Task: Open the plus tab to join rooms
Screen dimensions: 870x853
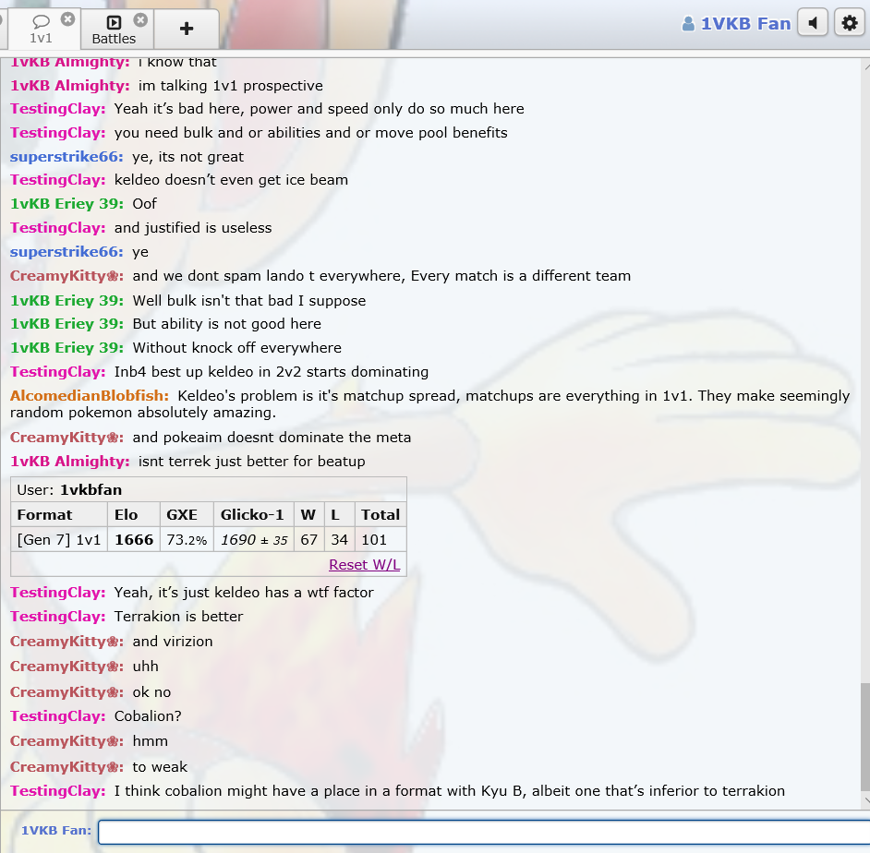Action: click(x=187, y=29)
